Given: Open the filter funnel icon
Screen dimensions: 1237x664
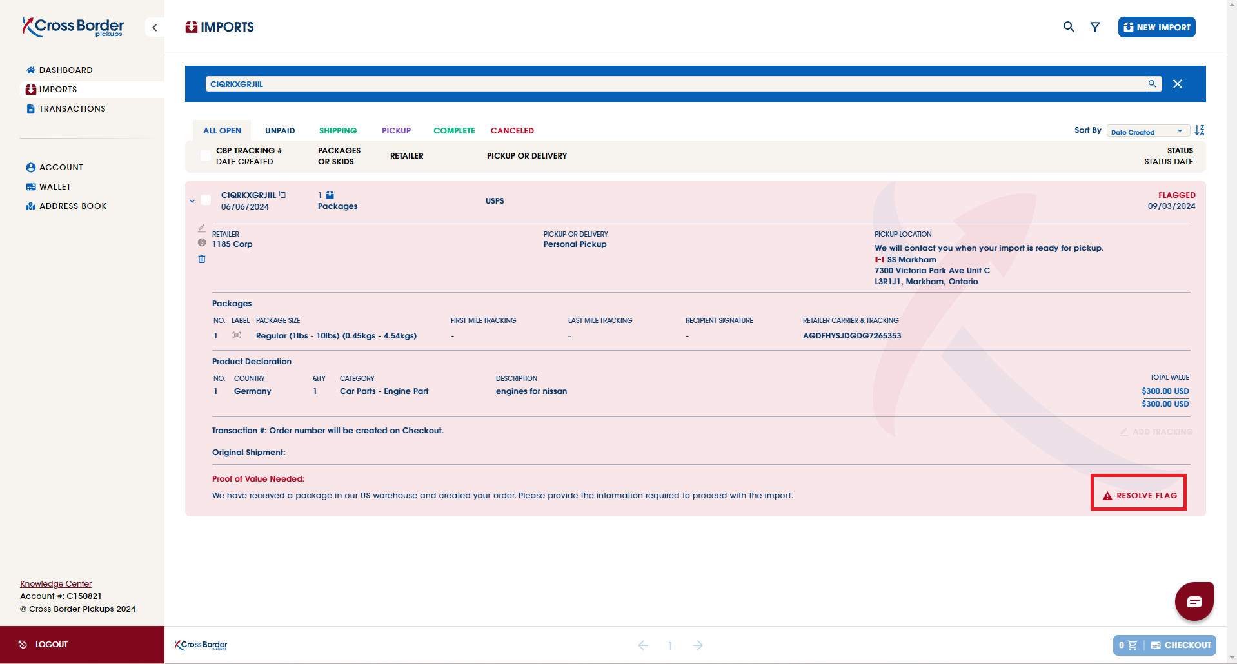Looking at the screenshot, I should [1095, 27].
